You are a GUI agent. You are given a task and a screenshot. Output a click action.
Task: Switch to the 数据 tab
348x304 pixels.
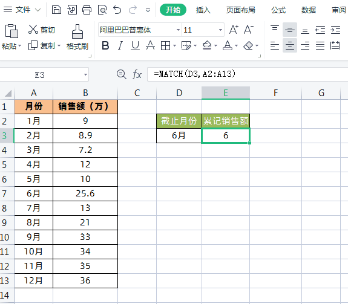pyautogui.click(x=309, y=10)
